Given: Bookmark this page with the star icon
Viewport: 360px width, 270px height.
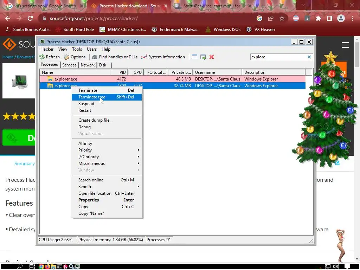Looking at the screenshot, I should [x=282, y=18].
